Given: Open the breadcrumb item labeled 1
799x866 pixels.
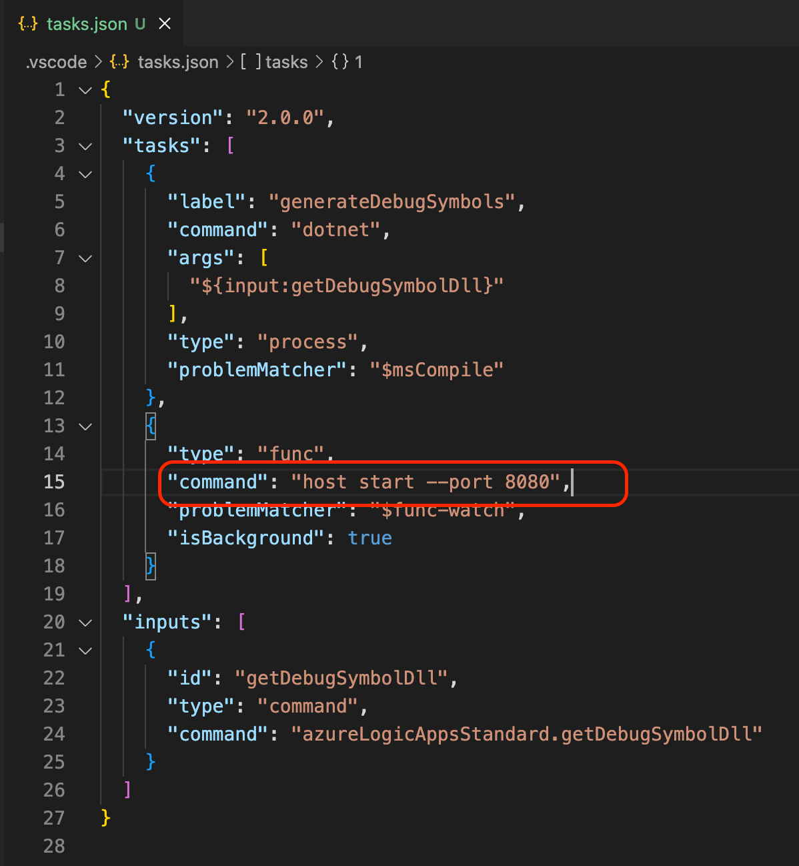Looking at the screenshot, I should (x=358, y=62).
